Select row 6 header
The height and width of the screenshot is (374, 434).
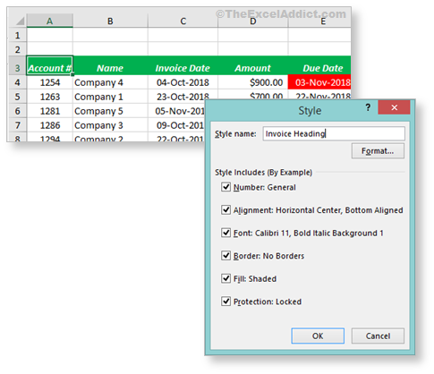pos(17,111)
